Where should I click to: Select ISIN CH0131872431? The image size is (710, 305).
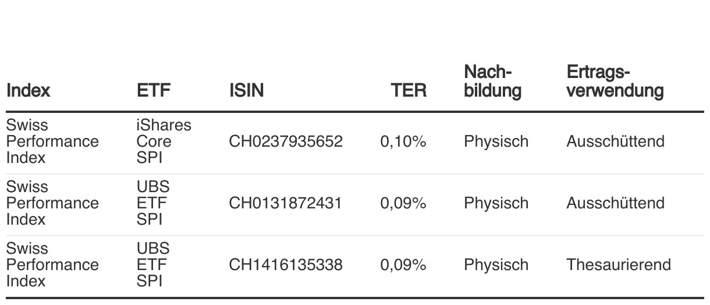click(x=286, y=204)
